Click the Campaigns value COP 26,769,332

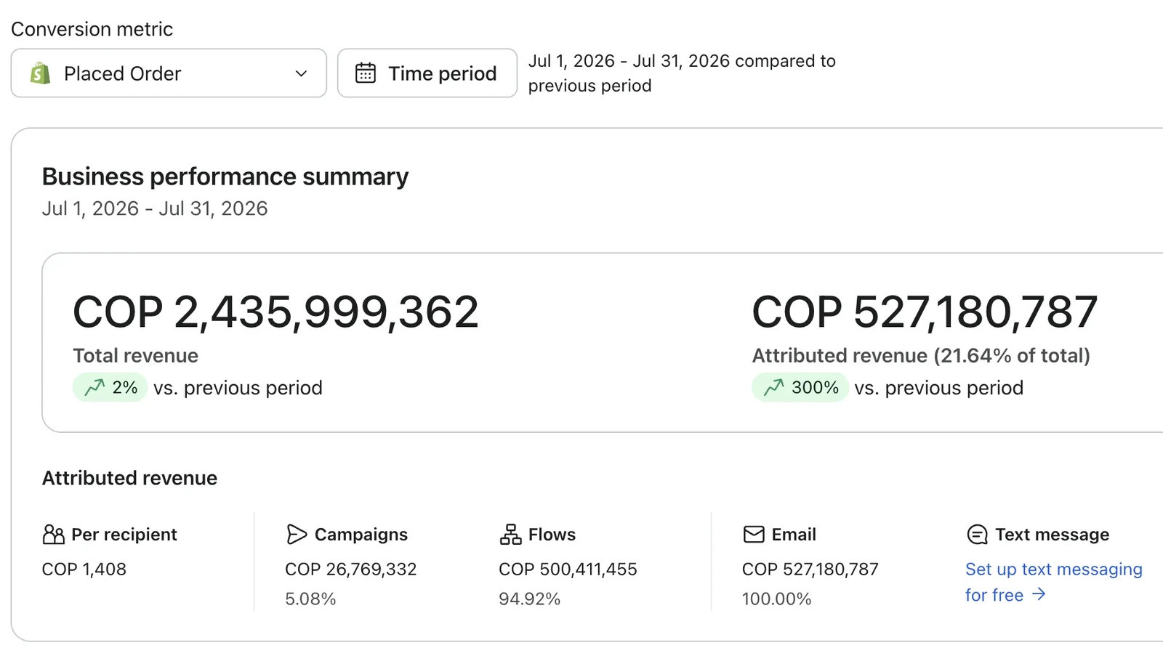[350, 569]
